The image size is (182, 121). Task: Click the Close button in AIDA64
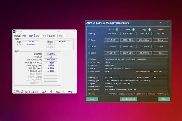[x=164, y=99]
